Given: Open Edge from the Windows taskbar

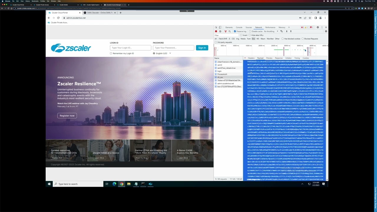Looking at the screenshot, I should pyautogui.click(x=114, y=184).
